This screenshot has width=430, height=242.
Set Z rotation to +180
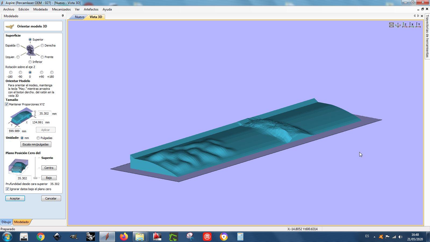(x=52, y=72)
